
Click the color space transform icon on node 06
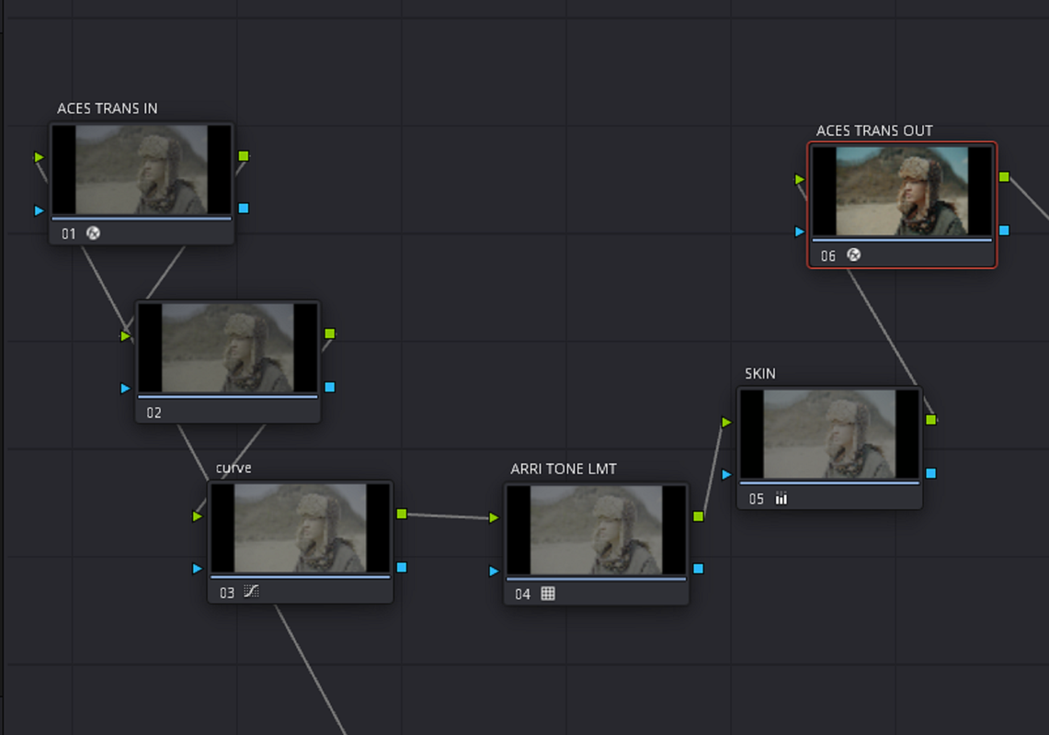pos(854,254)
